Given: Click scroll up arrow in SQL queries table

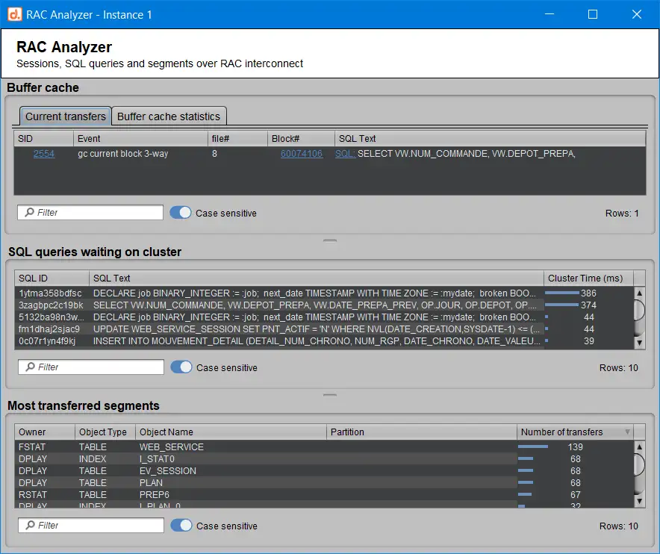Looking at the screenshot, I should (x=639, y=293).
